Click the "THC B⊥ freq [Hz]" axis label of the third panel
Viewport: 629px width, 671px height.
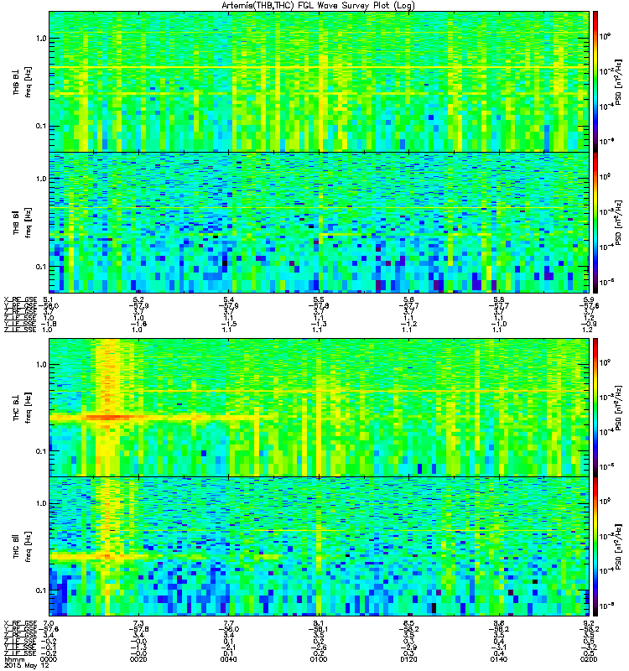[23, 408]
